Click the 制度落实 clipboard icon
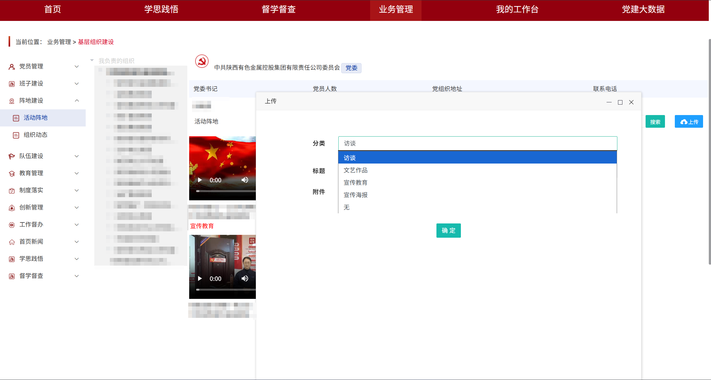Viewport: 711px width, 380px height. 12,190
